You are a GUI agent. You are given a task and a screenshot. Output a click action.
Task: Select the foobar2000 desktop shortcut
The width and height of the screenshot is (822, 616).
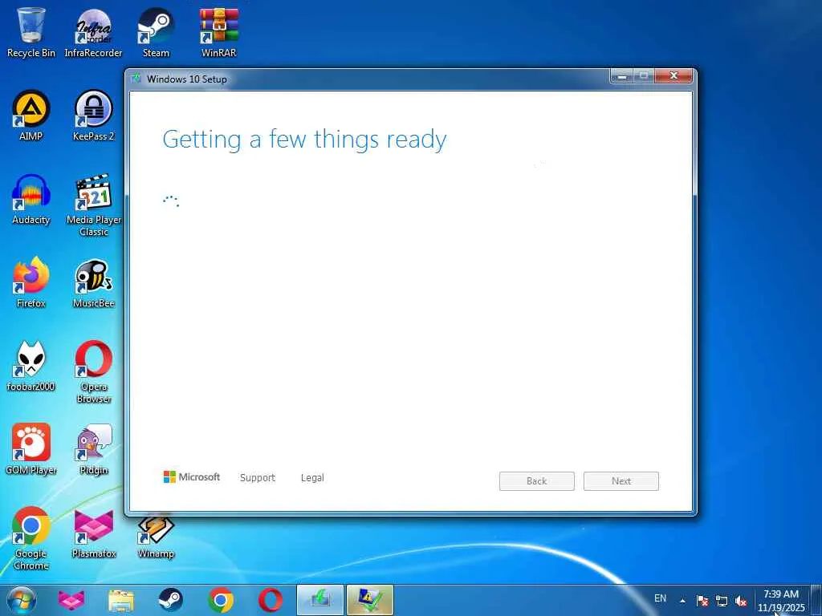coord(31,366)
